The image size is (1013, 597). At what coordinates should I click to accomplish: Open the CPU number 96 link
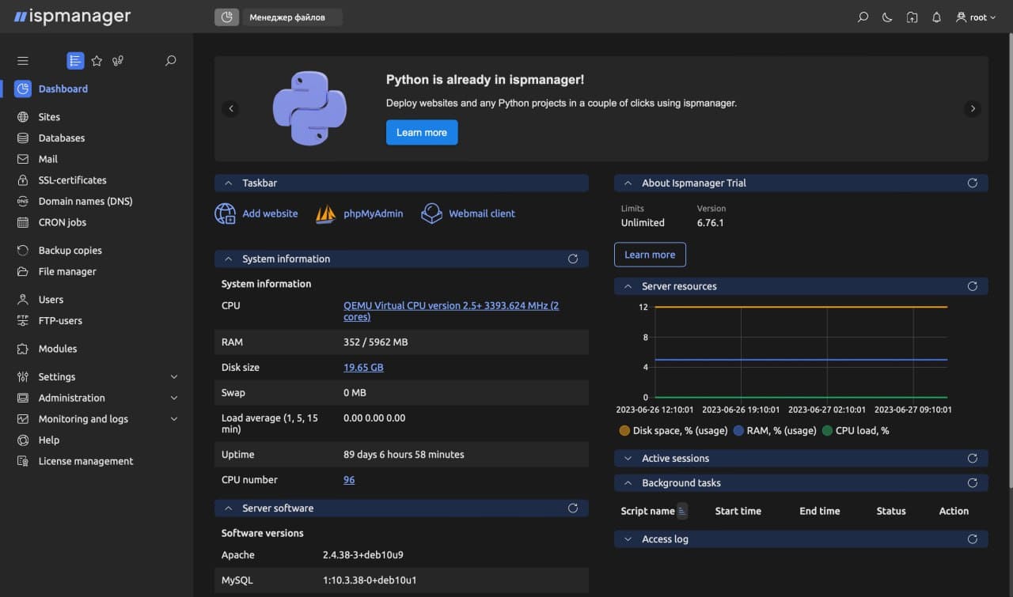tap(349, 479)
